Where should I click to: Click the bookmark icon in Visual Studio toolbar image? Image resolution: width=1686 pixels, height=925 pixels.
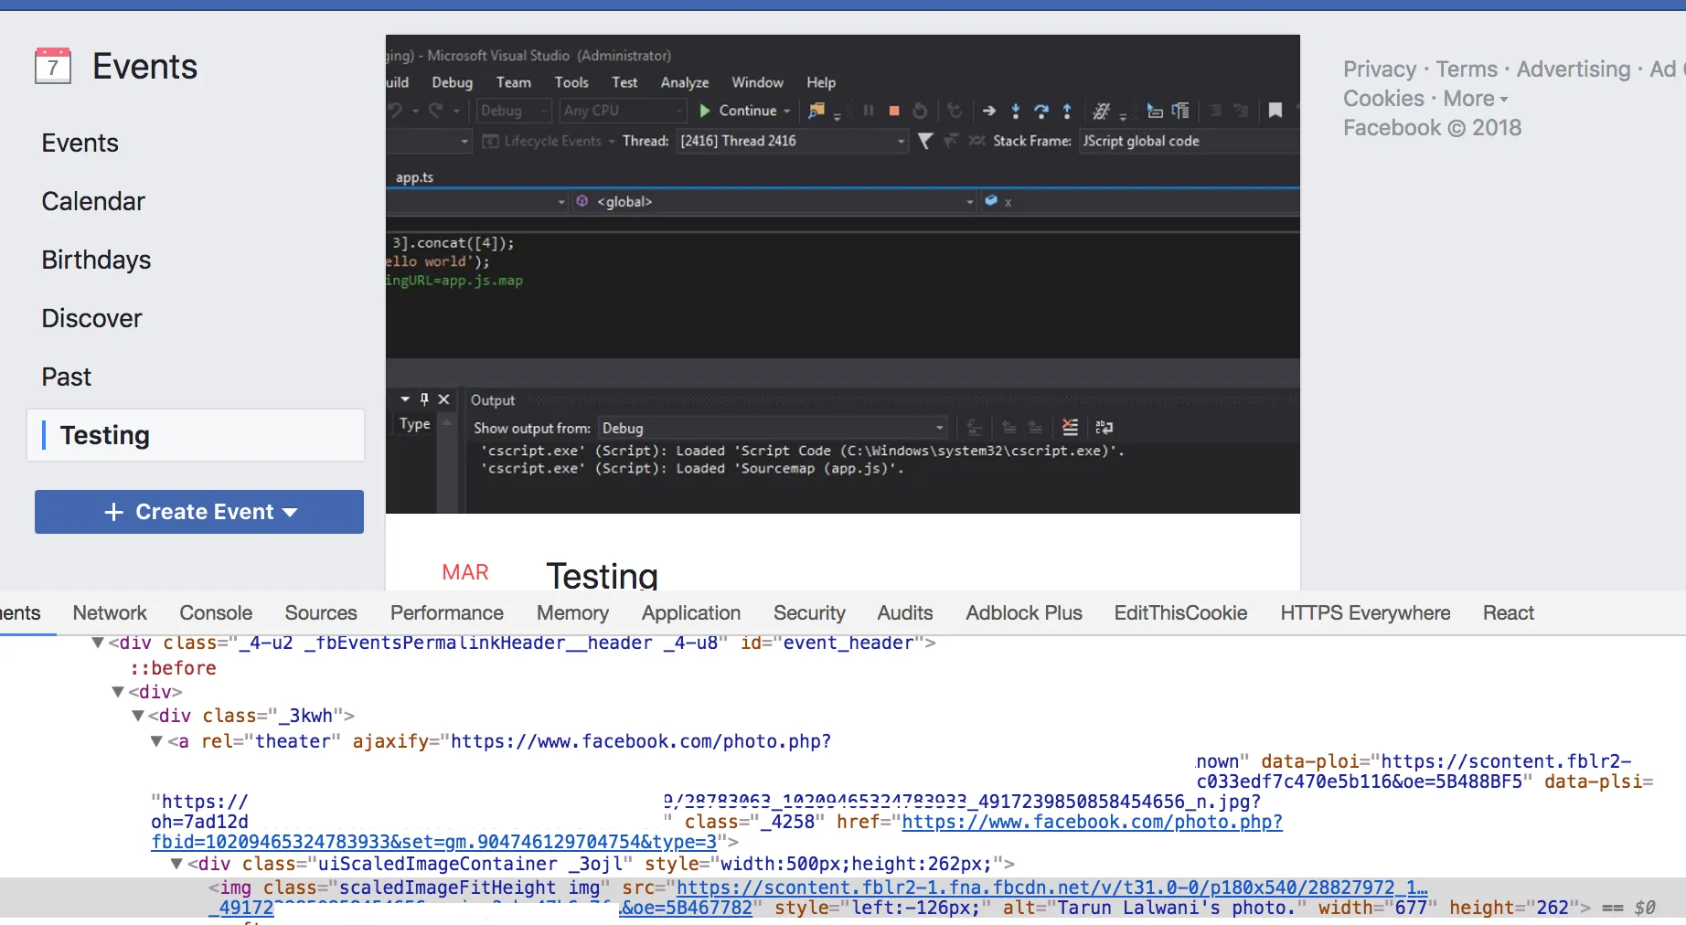tap(1275, 111)
